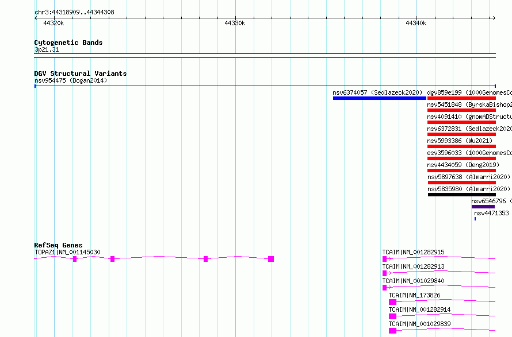This screenshot has width=512, height=337.
Task: Click the tiny blue mark for nsv4471353
Action: (x=475, y=219)
